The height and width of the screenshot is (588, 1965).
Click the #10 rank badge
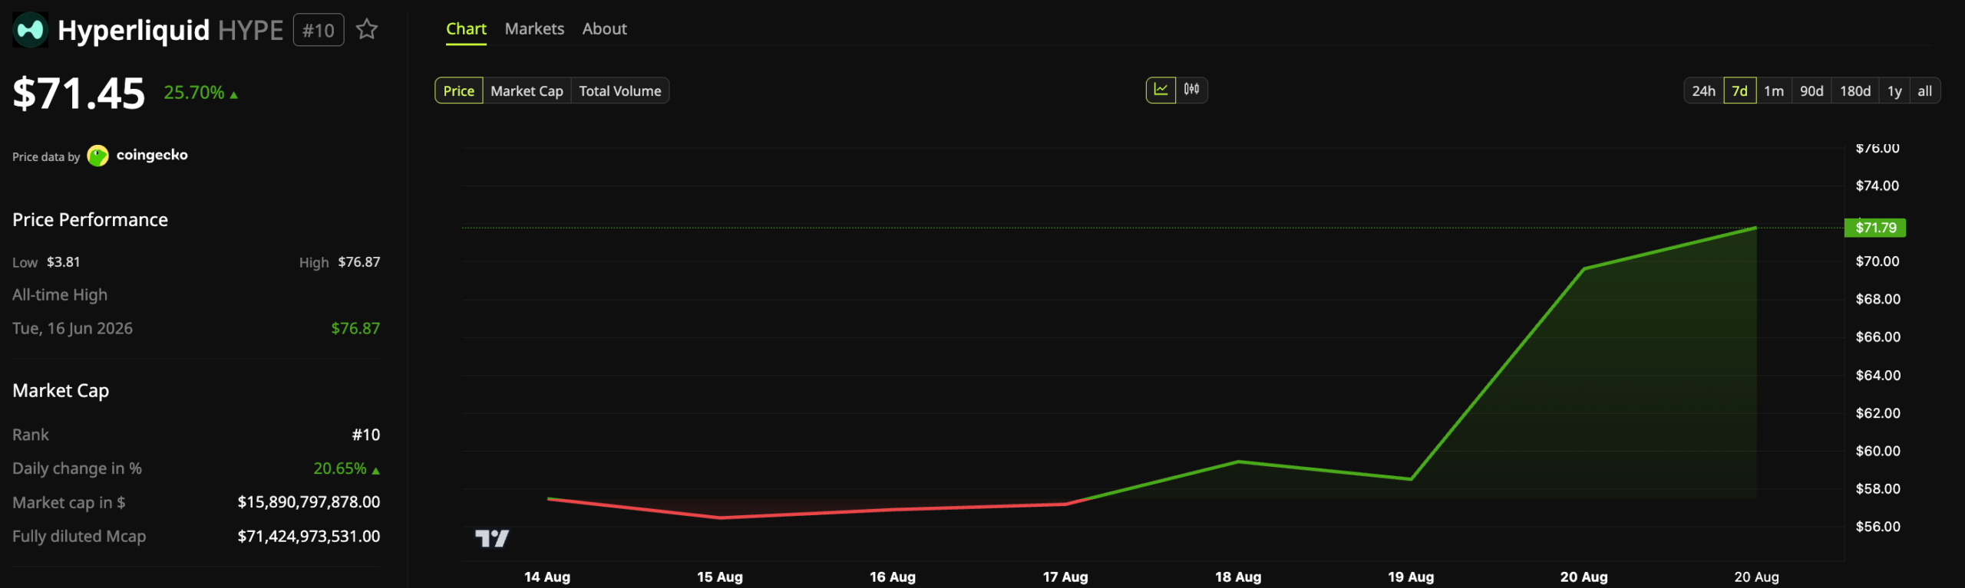click(319, 30)
